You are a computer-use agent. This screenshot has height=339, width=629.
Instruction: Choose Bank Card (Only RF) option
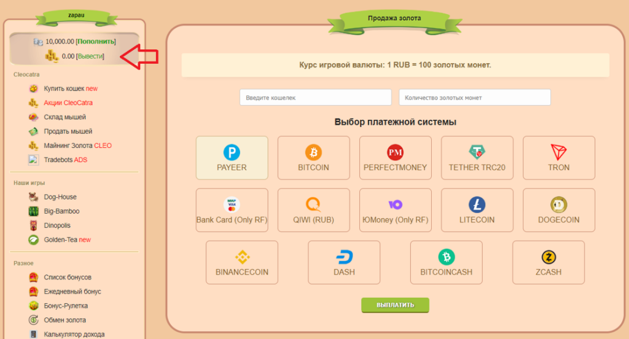[x=232, y=210]
